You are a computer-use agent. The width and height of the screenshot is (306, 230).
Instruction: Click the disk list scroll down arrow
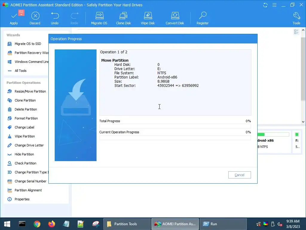click(303, 122)
